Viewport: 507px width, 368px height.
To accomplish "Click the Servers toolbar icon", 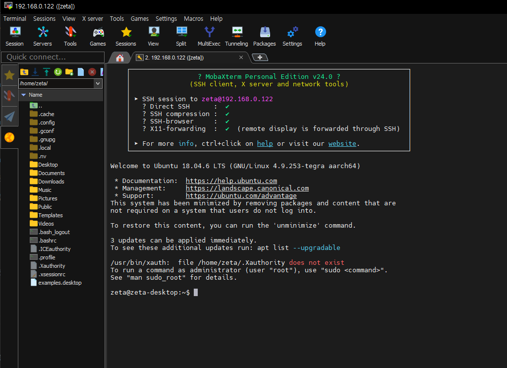I will (x=42, y=36).
